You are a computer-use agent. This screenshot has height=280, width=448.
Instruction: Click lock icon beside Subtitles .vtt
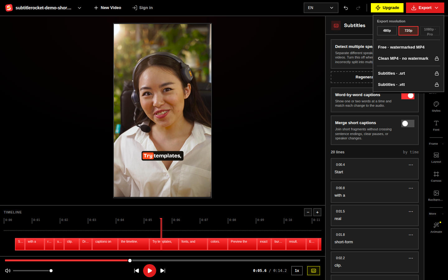[437, 85]
